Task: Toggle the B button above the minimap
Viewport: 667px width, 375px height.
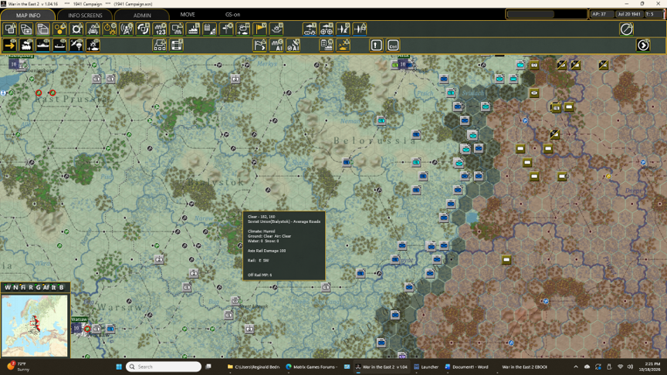Action: click(x=61, y=287)
